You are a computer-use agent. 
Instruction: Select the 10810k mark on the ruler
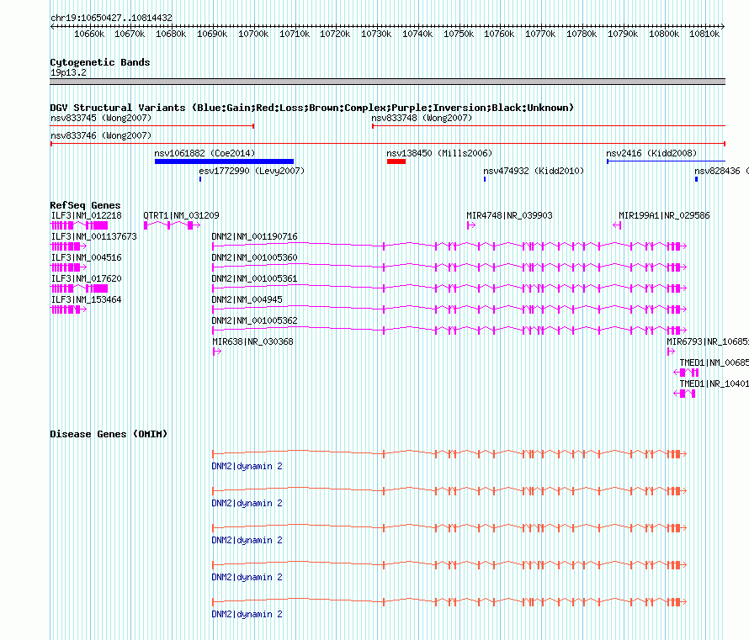pyautogui.click(x=704, y=34)
